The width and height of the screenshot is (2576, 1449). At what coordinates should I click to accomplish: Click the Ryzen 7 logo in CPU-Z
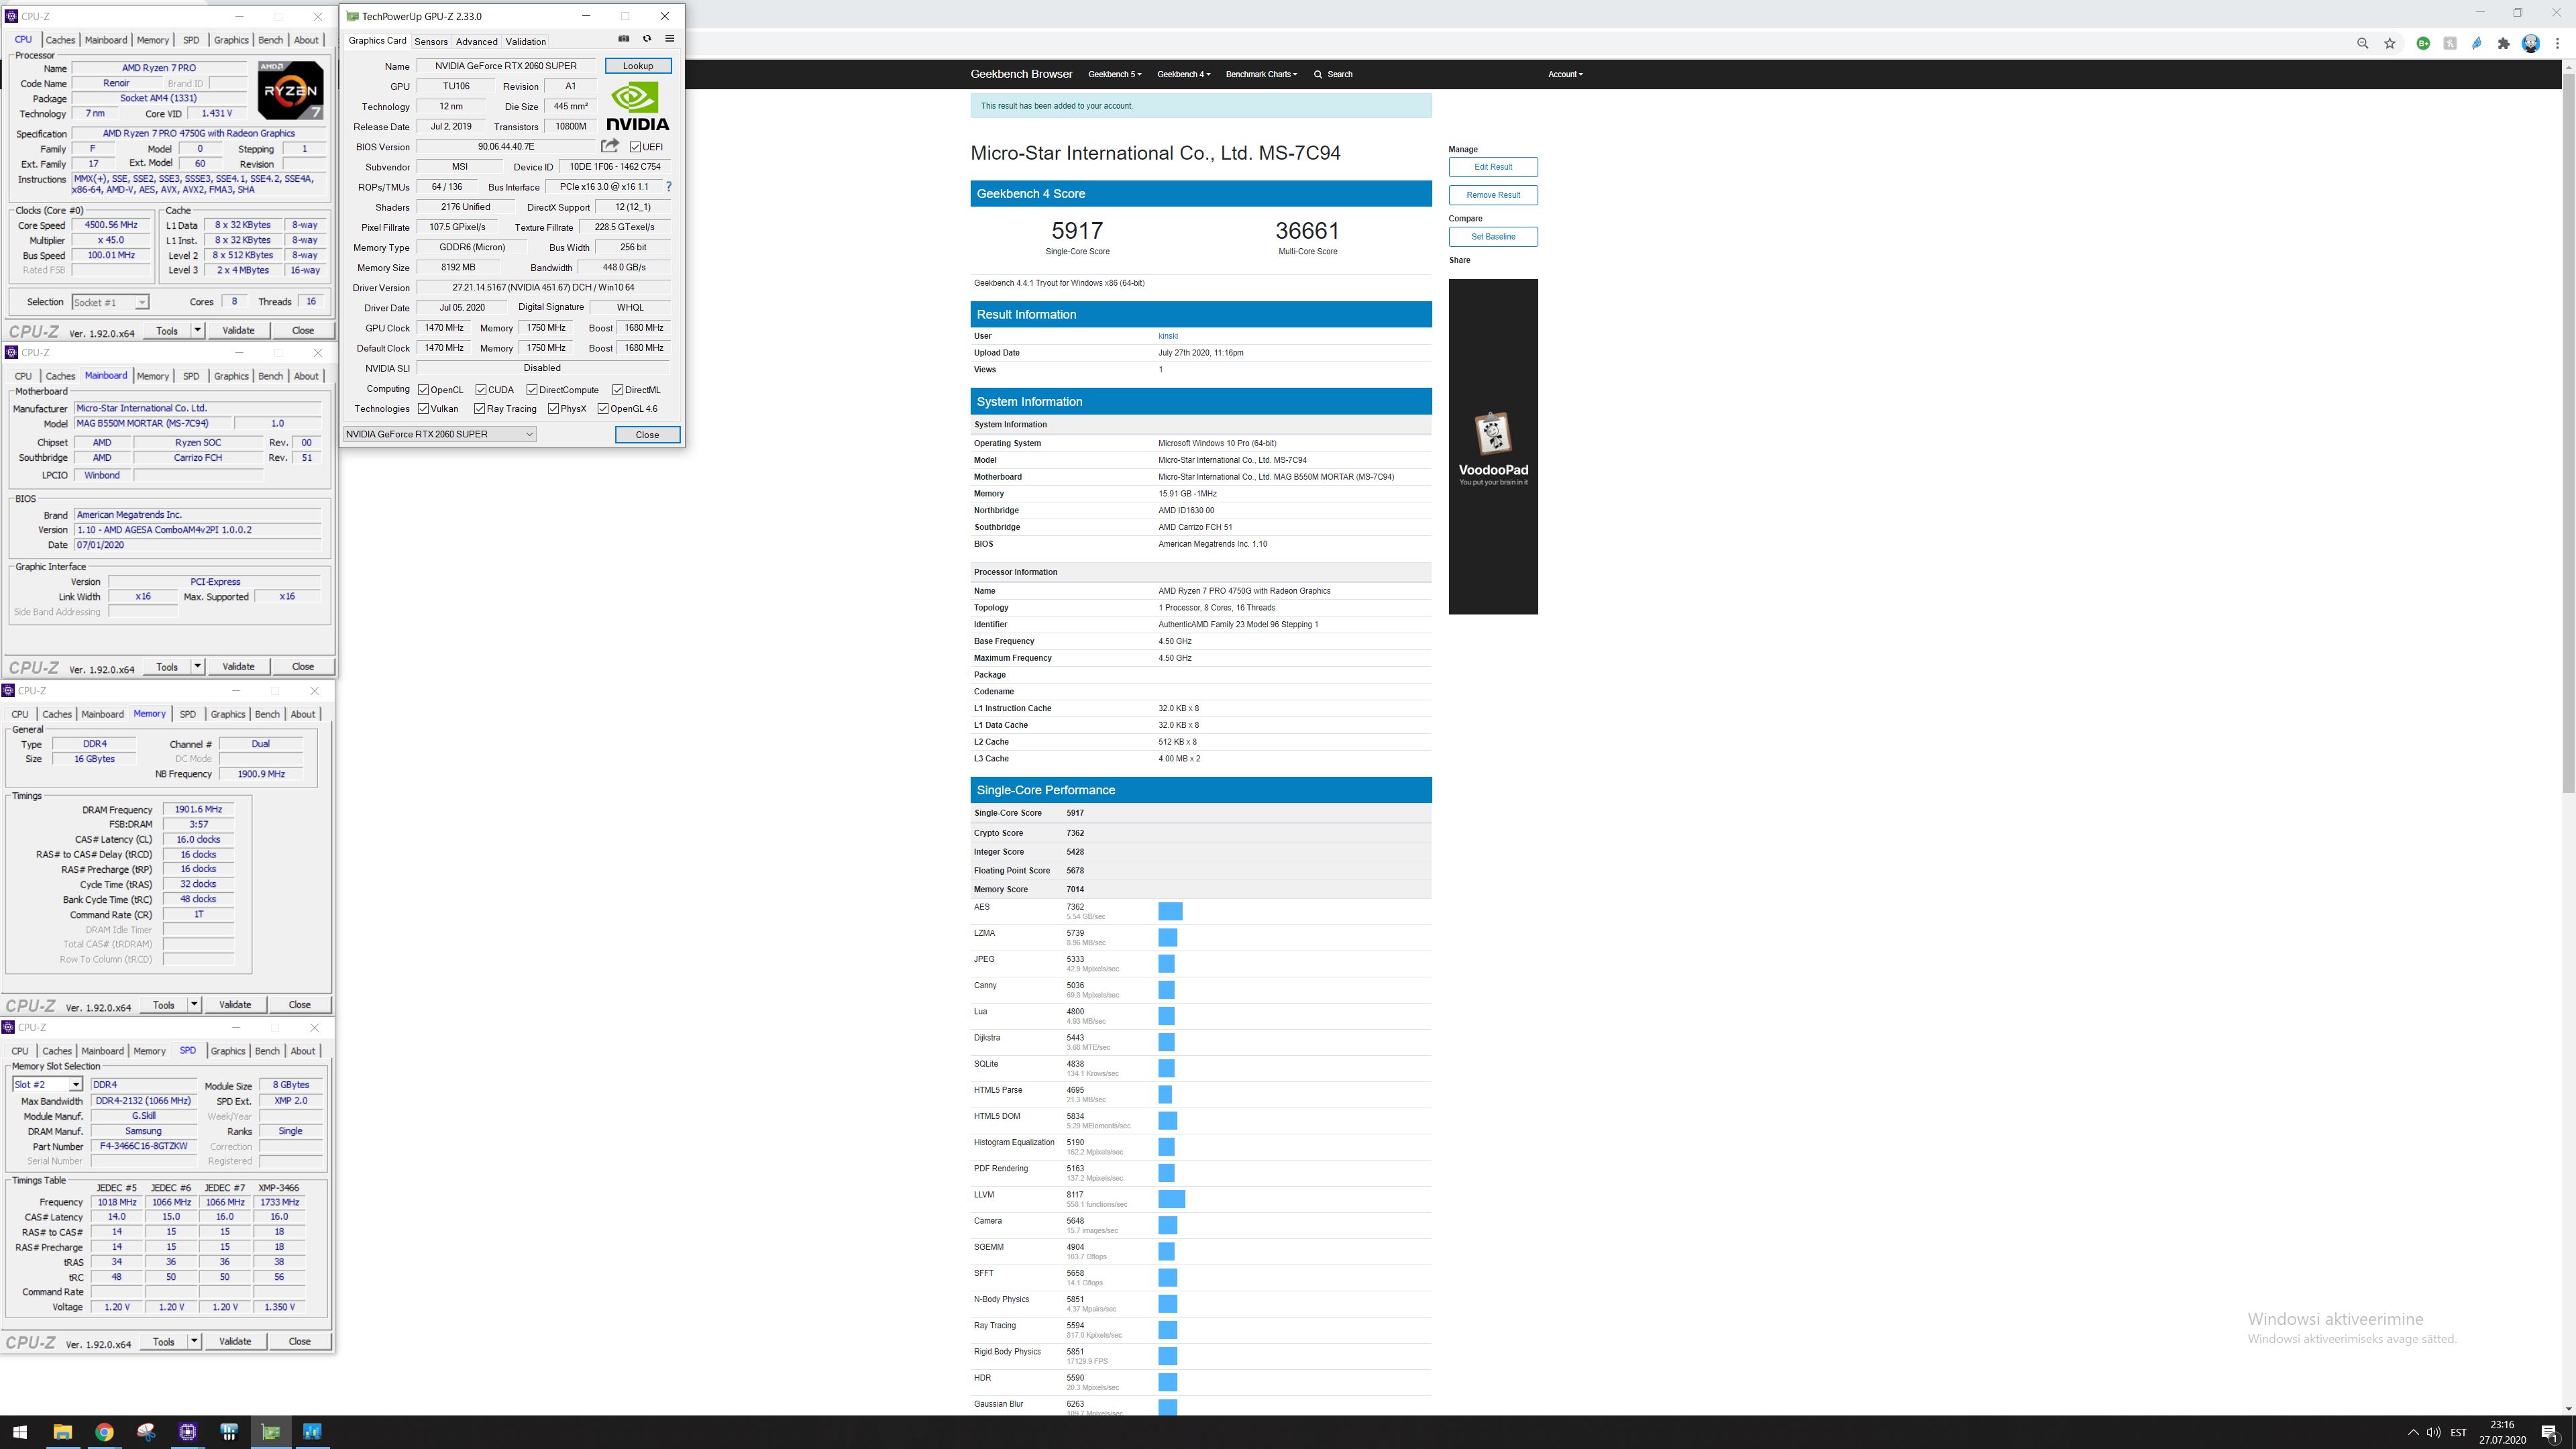point(291,91)
